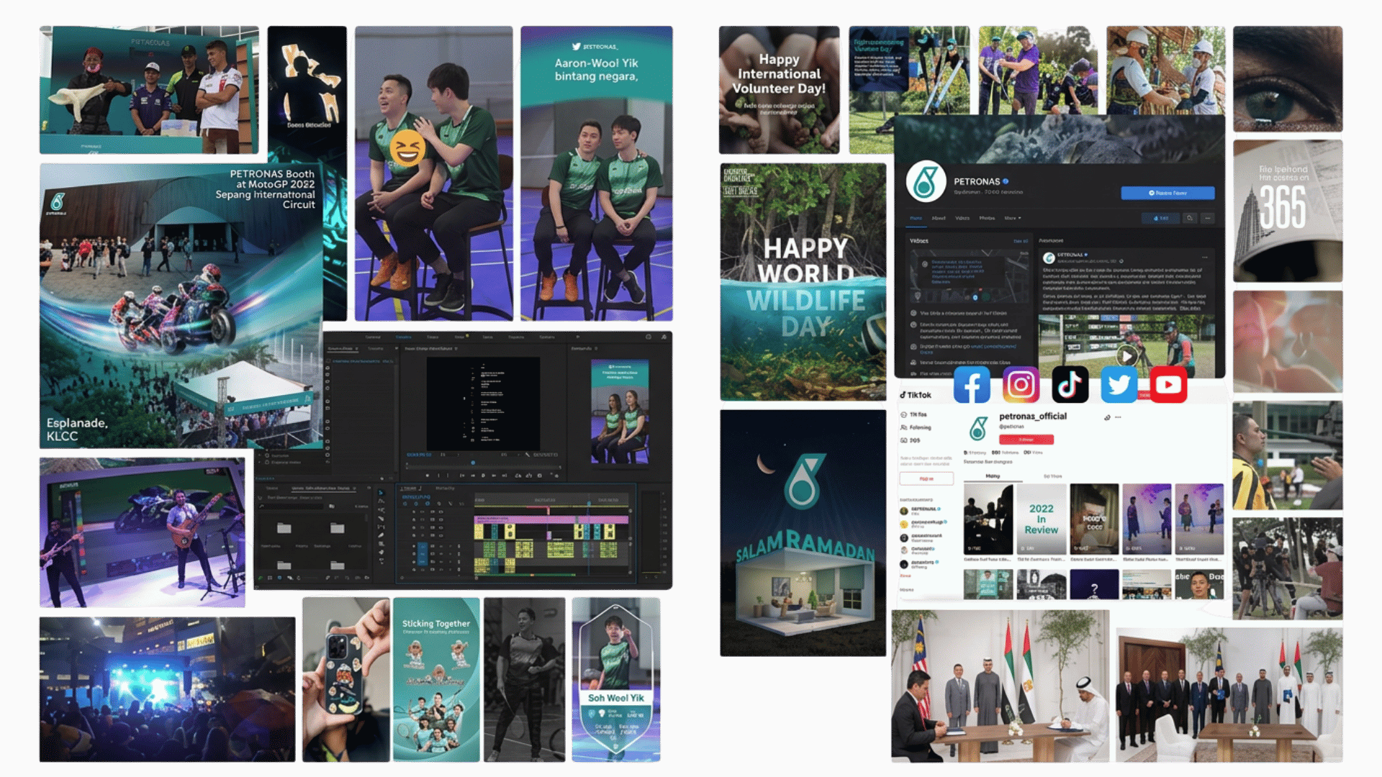Click the outlined log in button in TikTok sidebar
The image size is (1382, 777).
coord(926,478)
